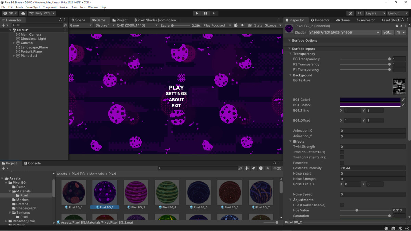
Task: Click the Project search-by-label tag icon
Action: coord(254,168)
